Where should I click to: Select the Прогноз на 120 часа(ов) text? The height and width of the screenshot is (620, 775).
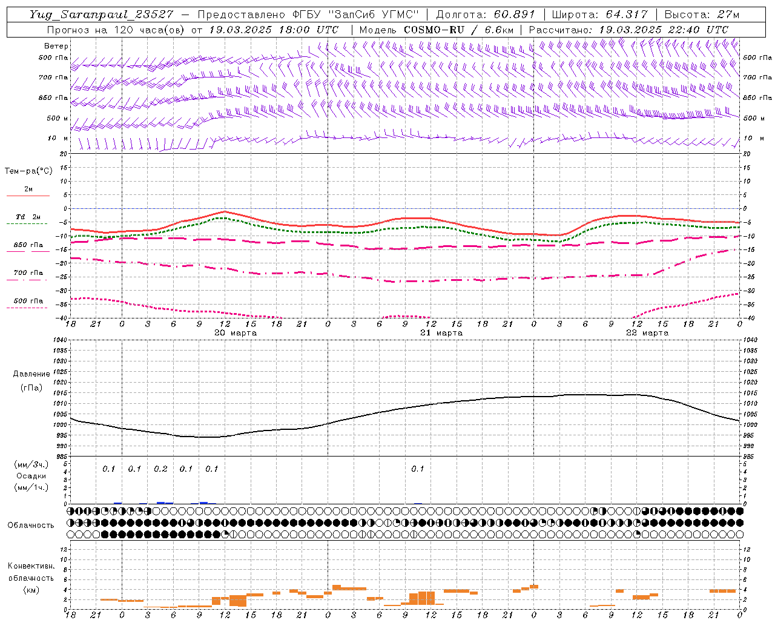tap(116, 30)
